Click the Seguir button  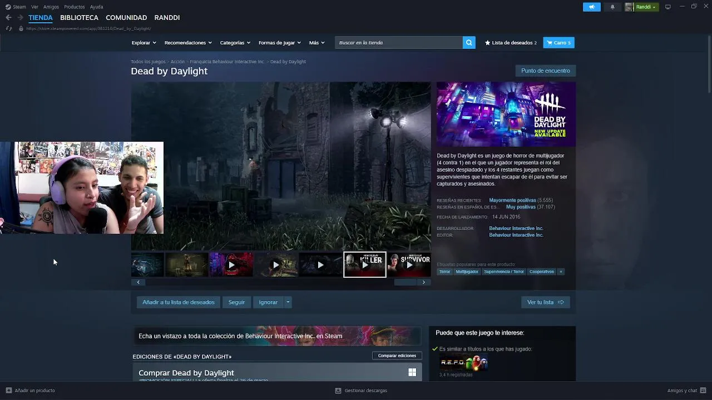click(236, 302)
